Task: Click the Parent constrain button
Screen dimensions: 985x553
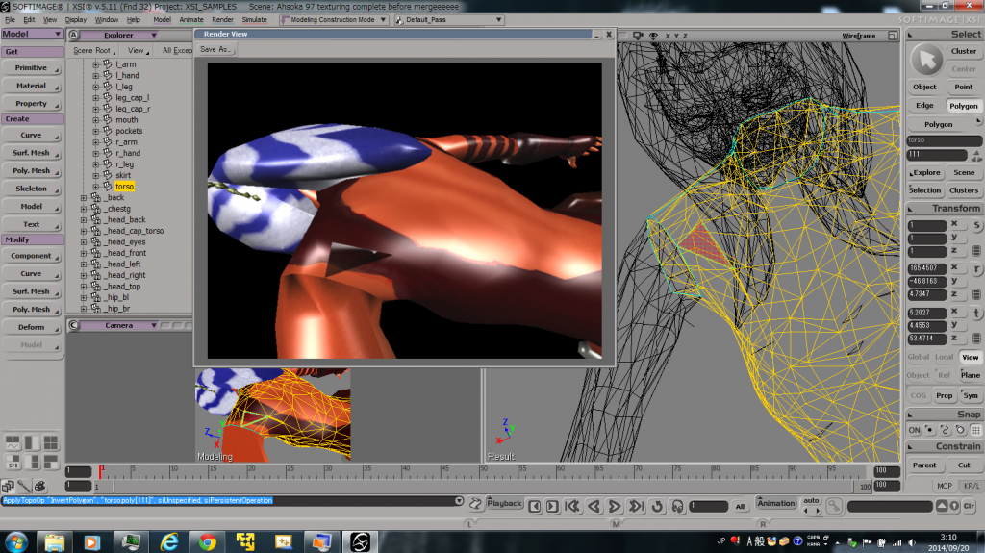Action: point(924,465)
